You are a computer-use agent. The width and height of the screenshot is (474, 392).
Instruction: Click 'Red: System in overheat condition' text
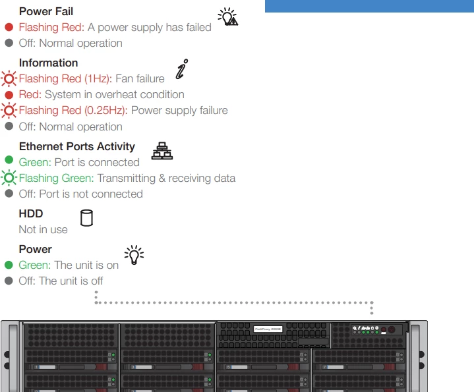click(102, 94)
